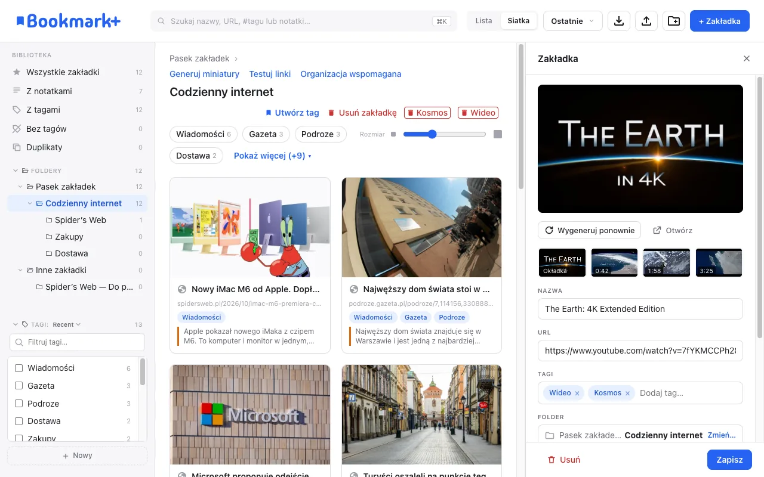This screenshot has width=764, height=477.
Task: Click Zapisz to save bookmark
Action: (729, 460)
